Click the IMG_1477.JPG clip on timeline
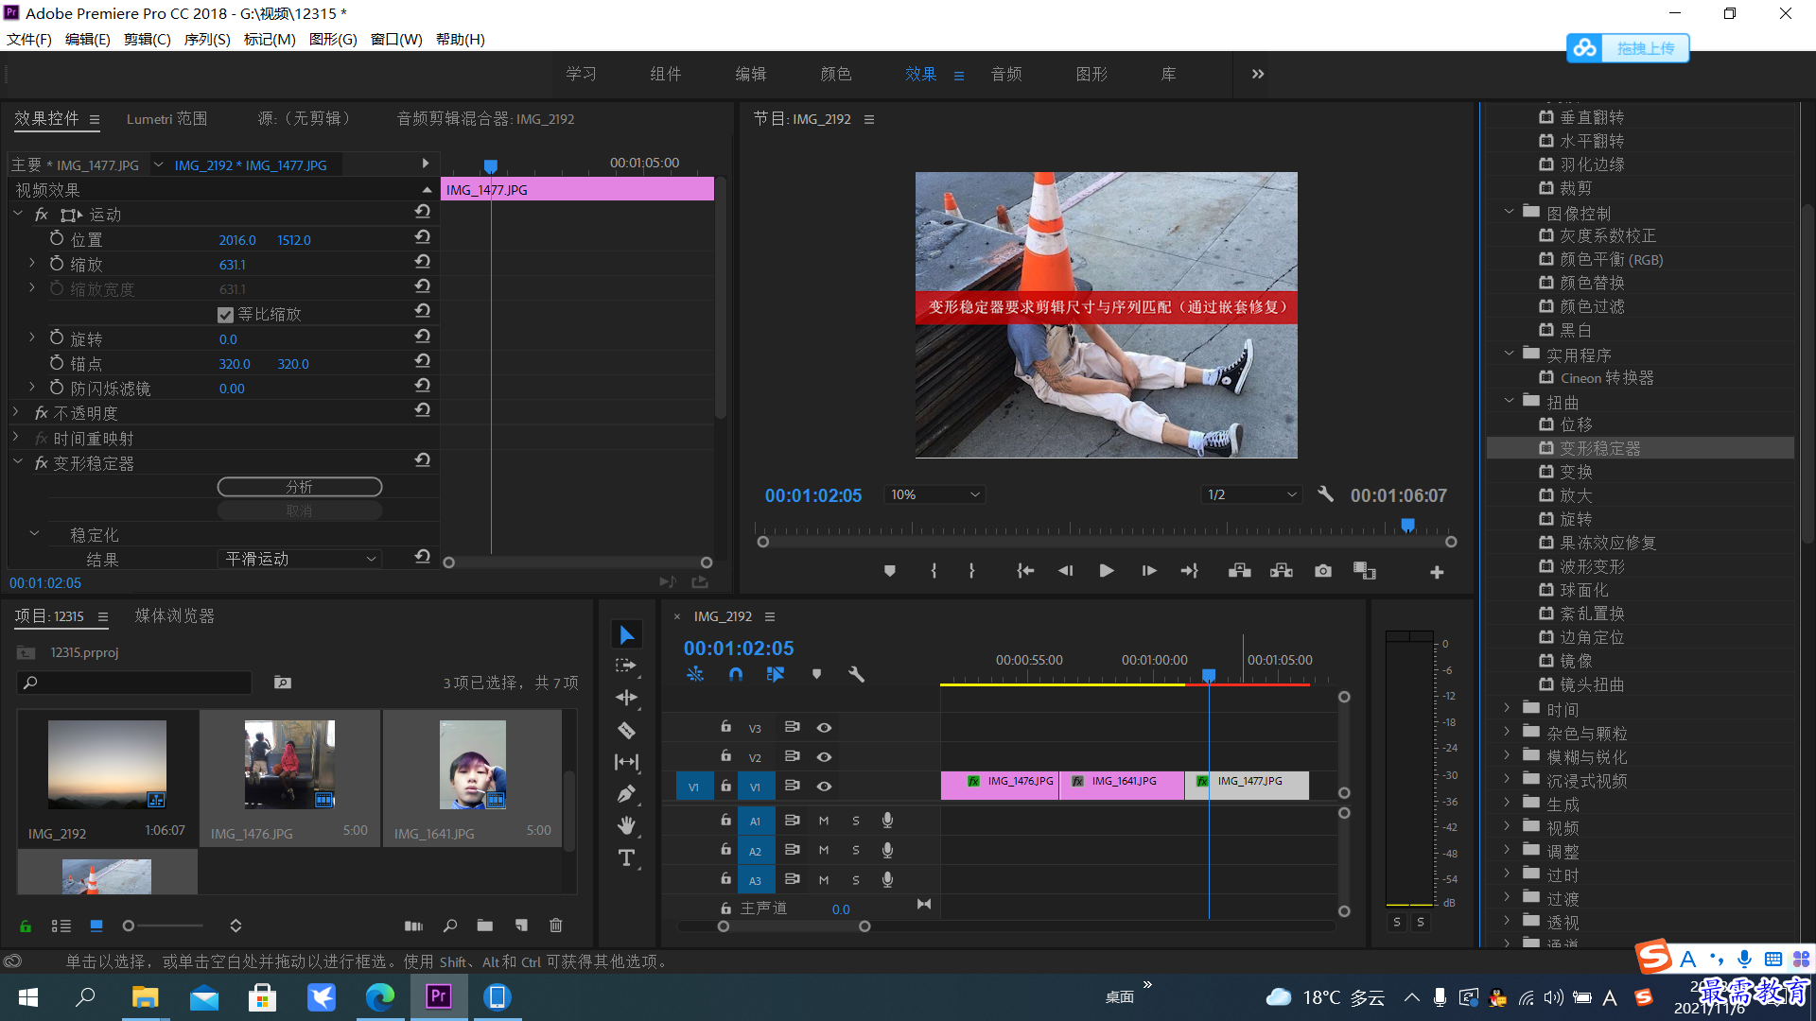Viewport: 1816px width, 1021px height. pos(1248,785)
